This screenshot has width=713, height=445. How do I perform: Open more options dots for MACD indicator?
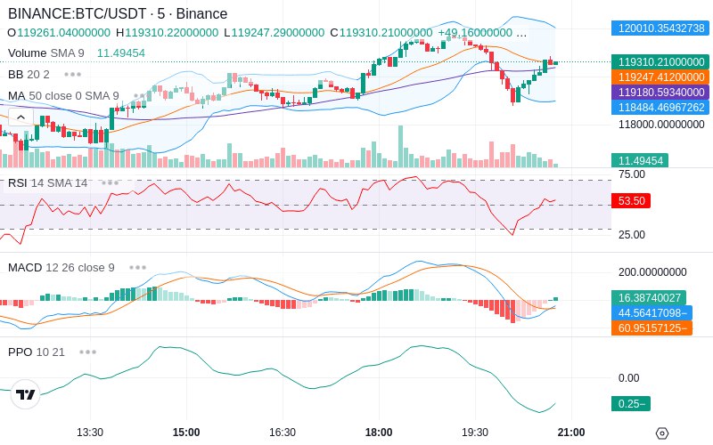[137, 268]
